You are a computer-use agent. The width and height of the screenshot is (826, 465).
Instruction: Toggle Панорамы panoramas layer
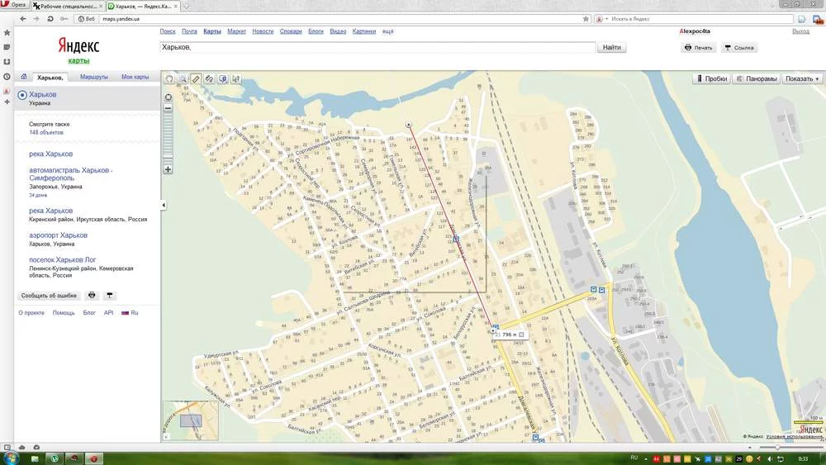756,79
